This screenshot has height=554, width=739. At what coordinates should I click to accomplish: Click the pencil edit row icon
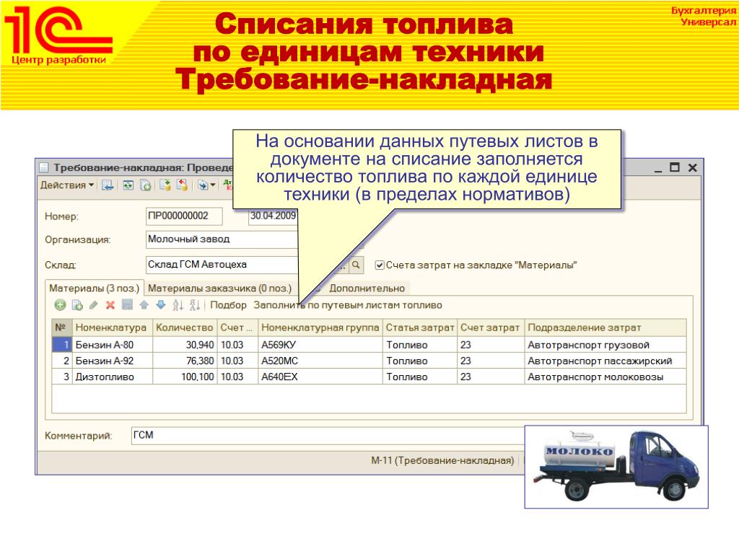(x=93, y=305)
